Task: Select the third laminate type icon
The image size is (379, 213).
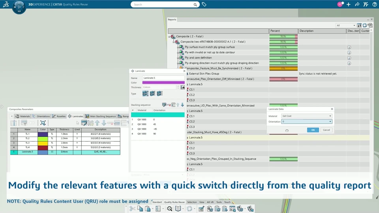Action: click(x=159, y=93)
